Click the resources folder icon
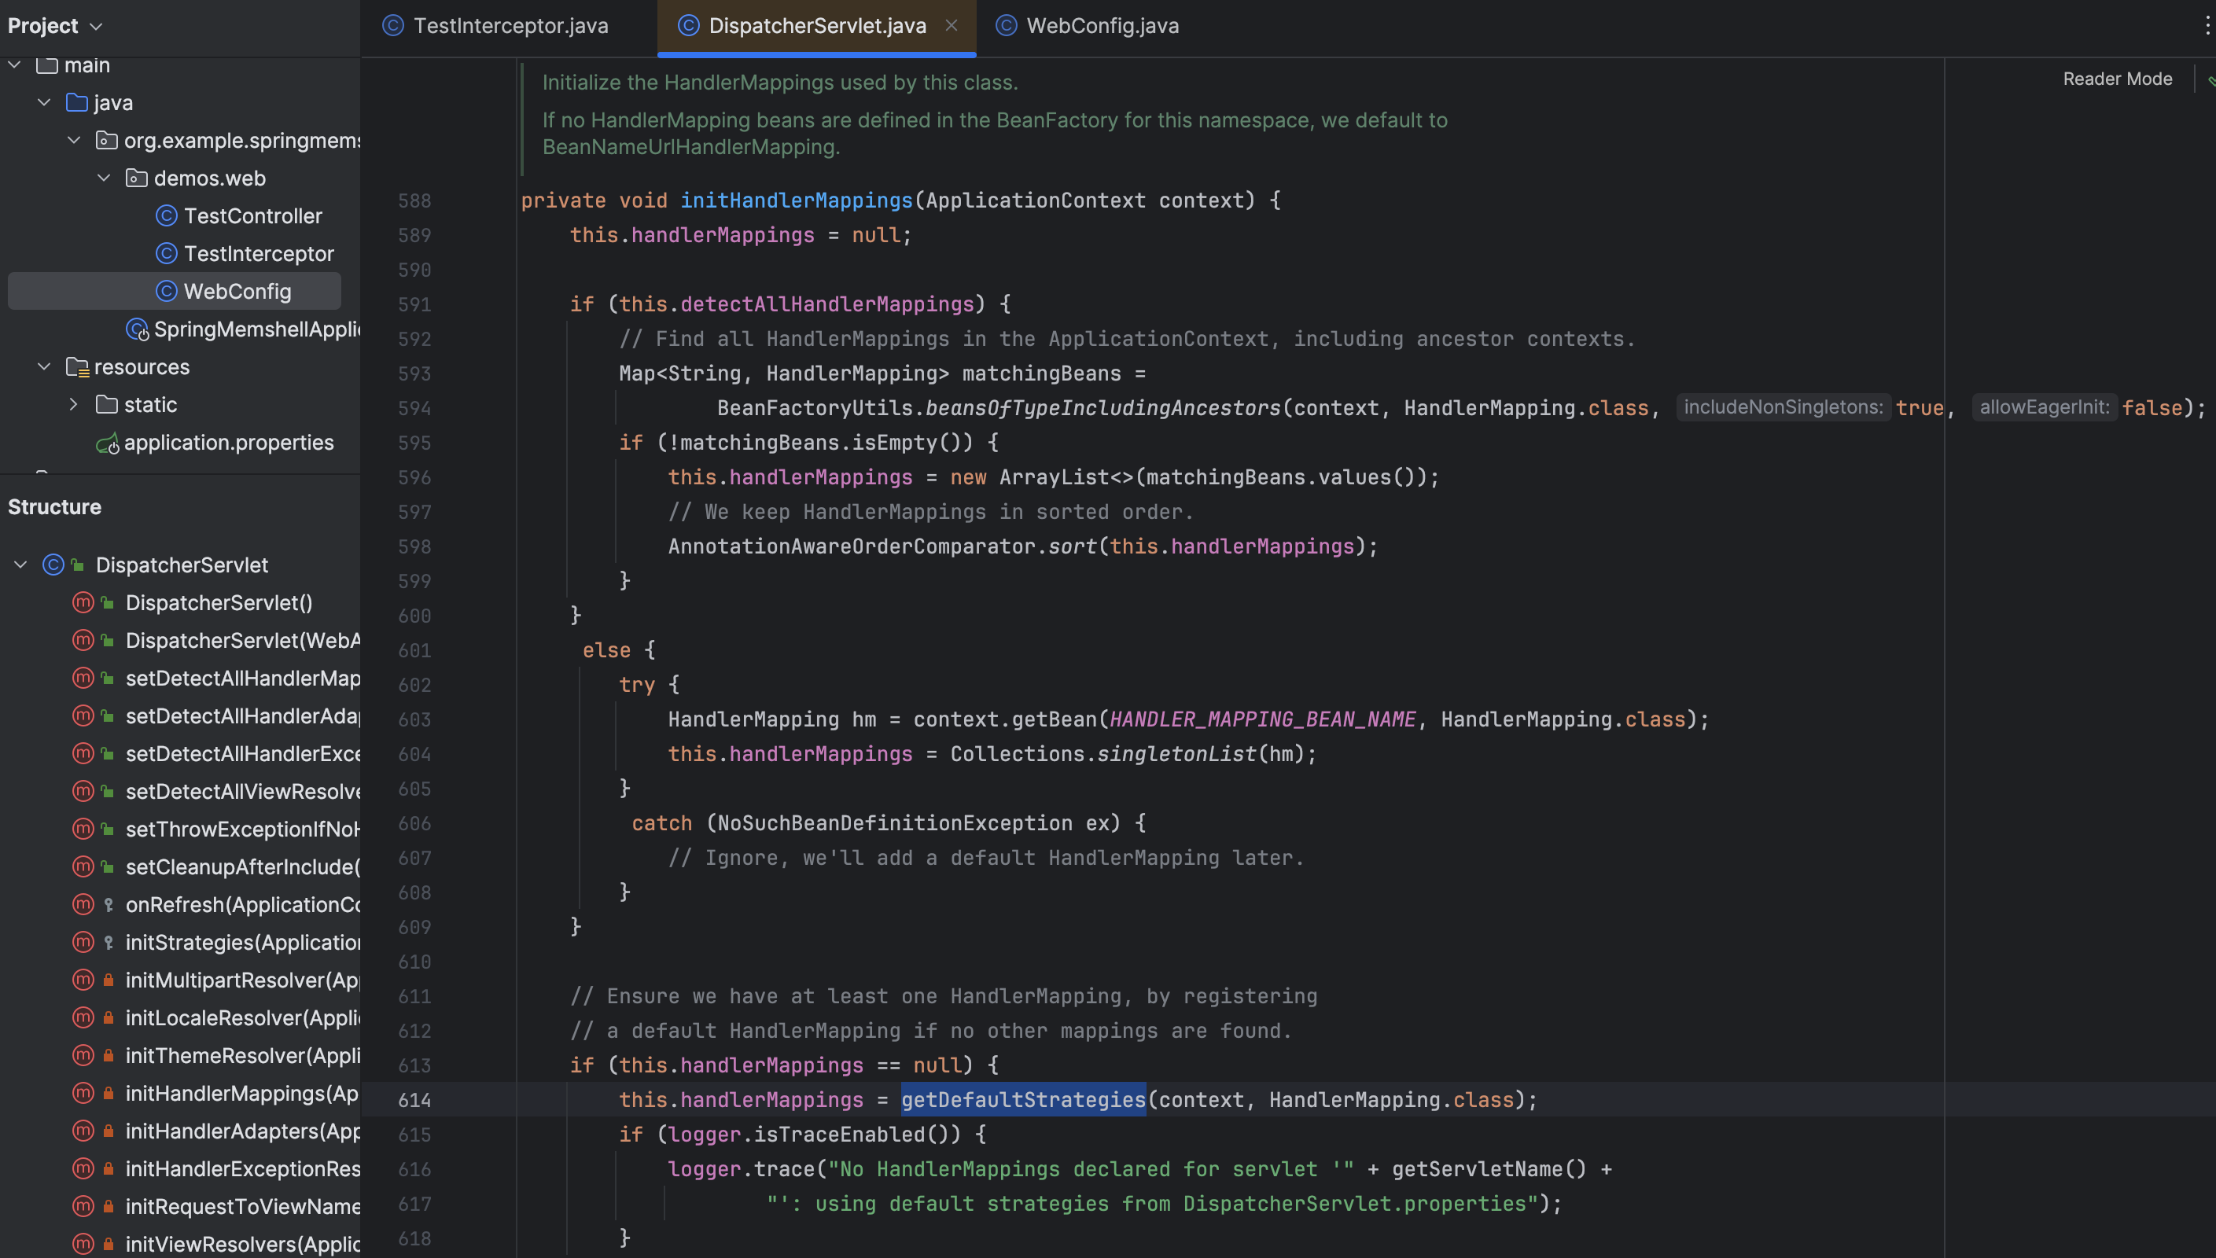The image size is (2216, 1258). click(x=78, y=367)
